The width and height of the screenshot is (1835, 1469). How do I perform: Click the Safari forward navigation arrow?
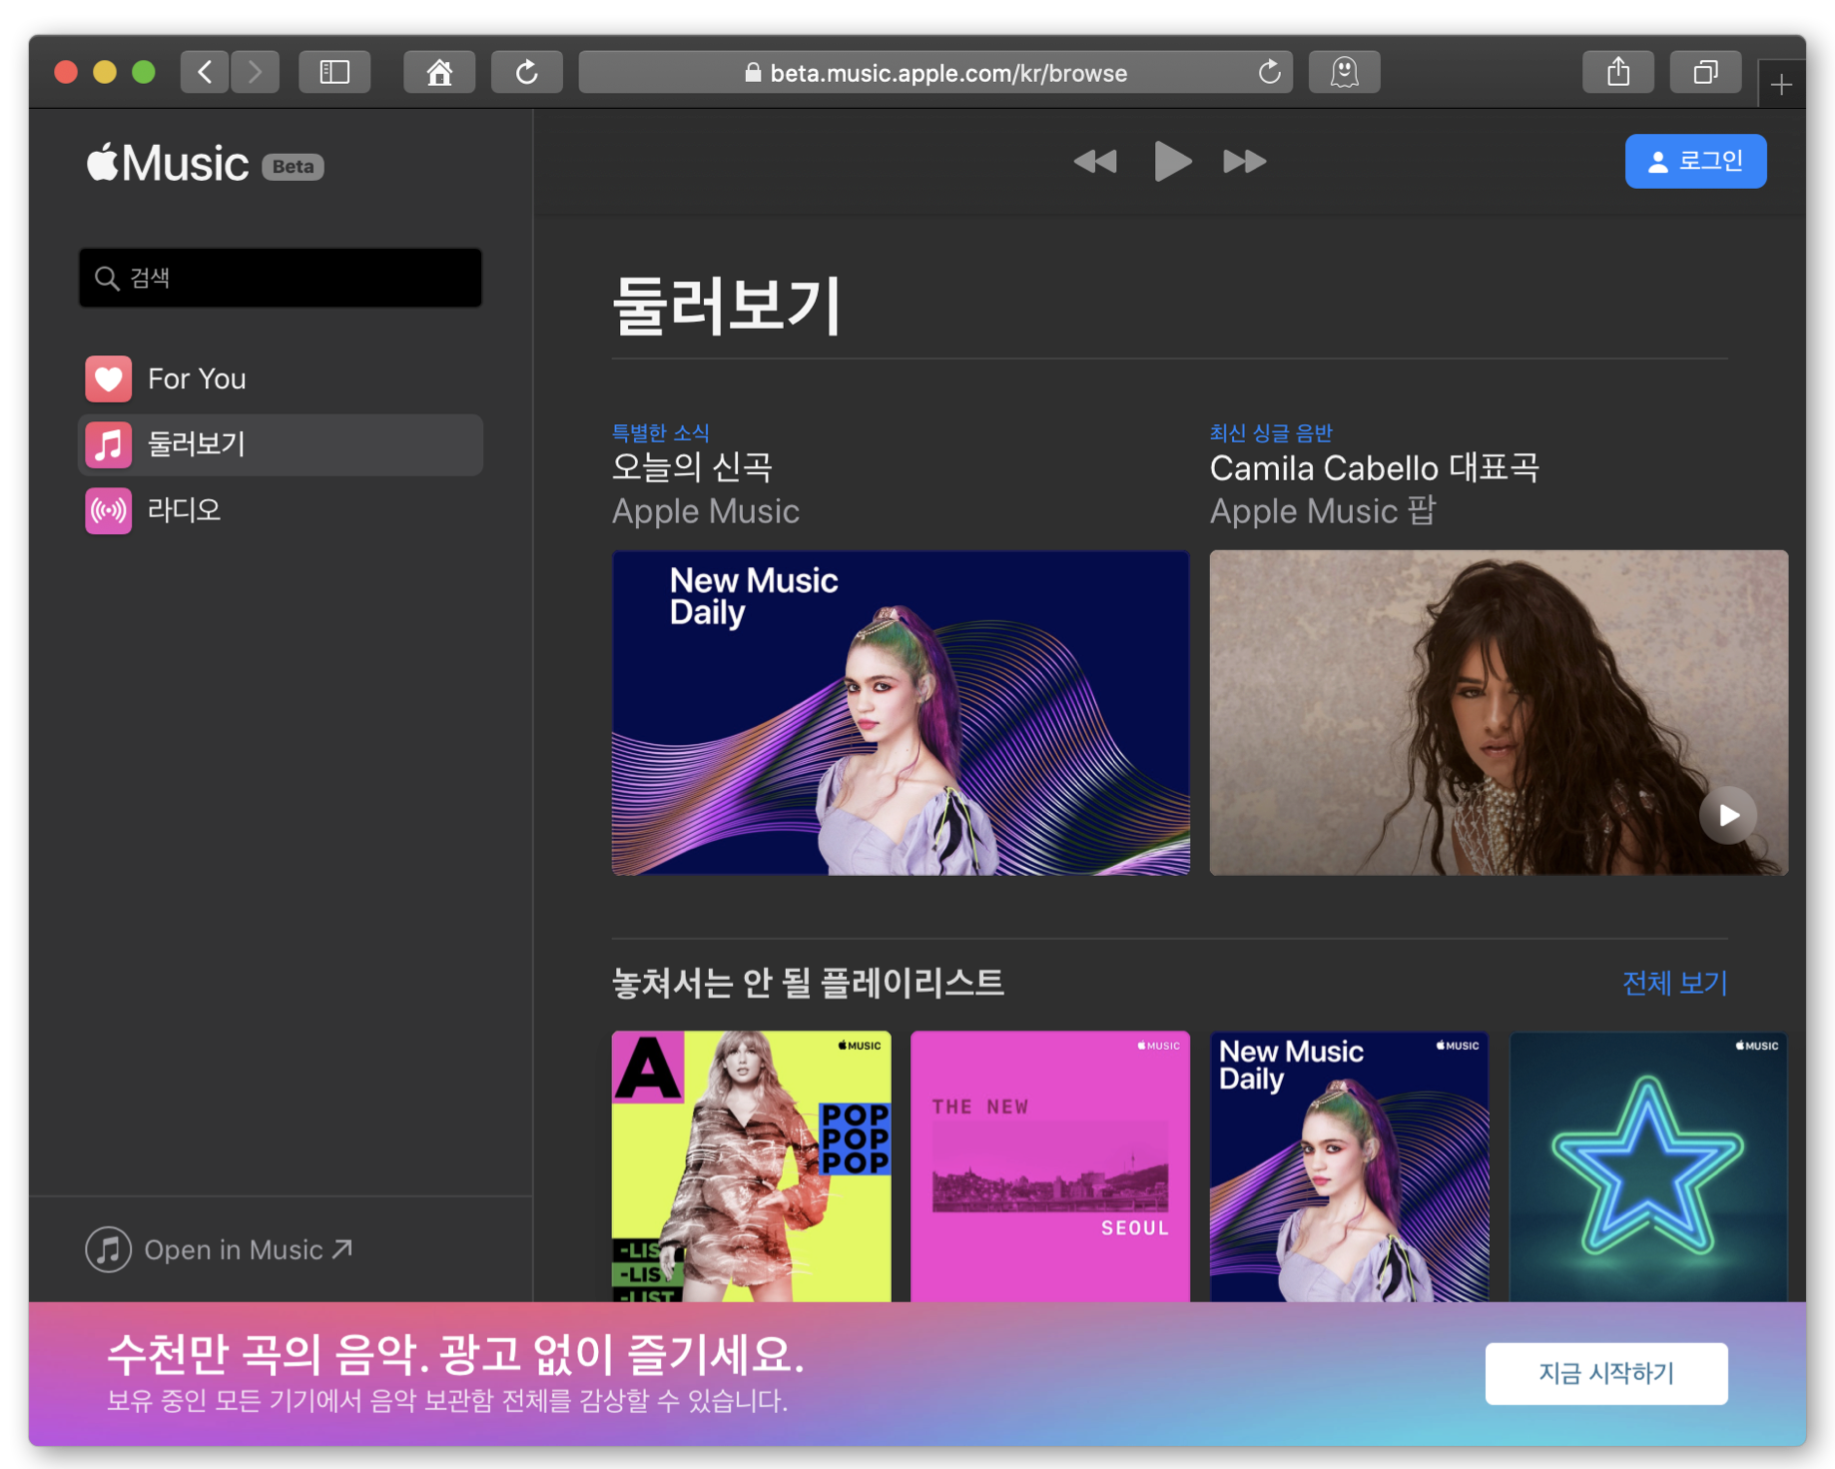256,72
